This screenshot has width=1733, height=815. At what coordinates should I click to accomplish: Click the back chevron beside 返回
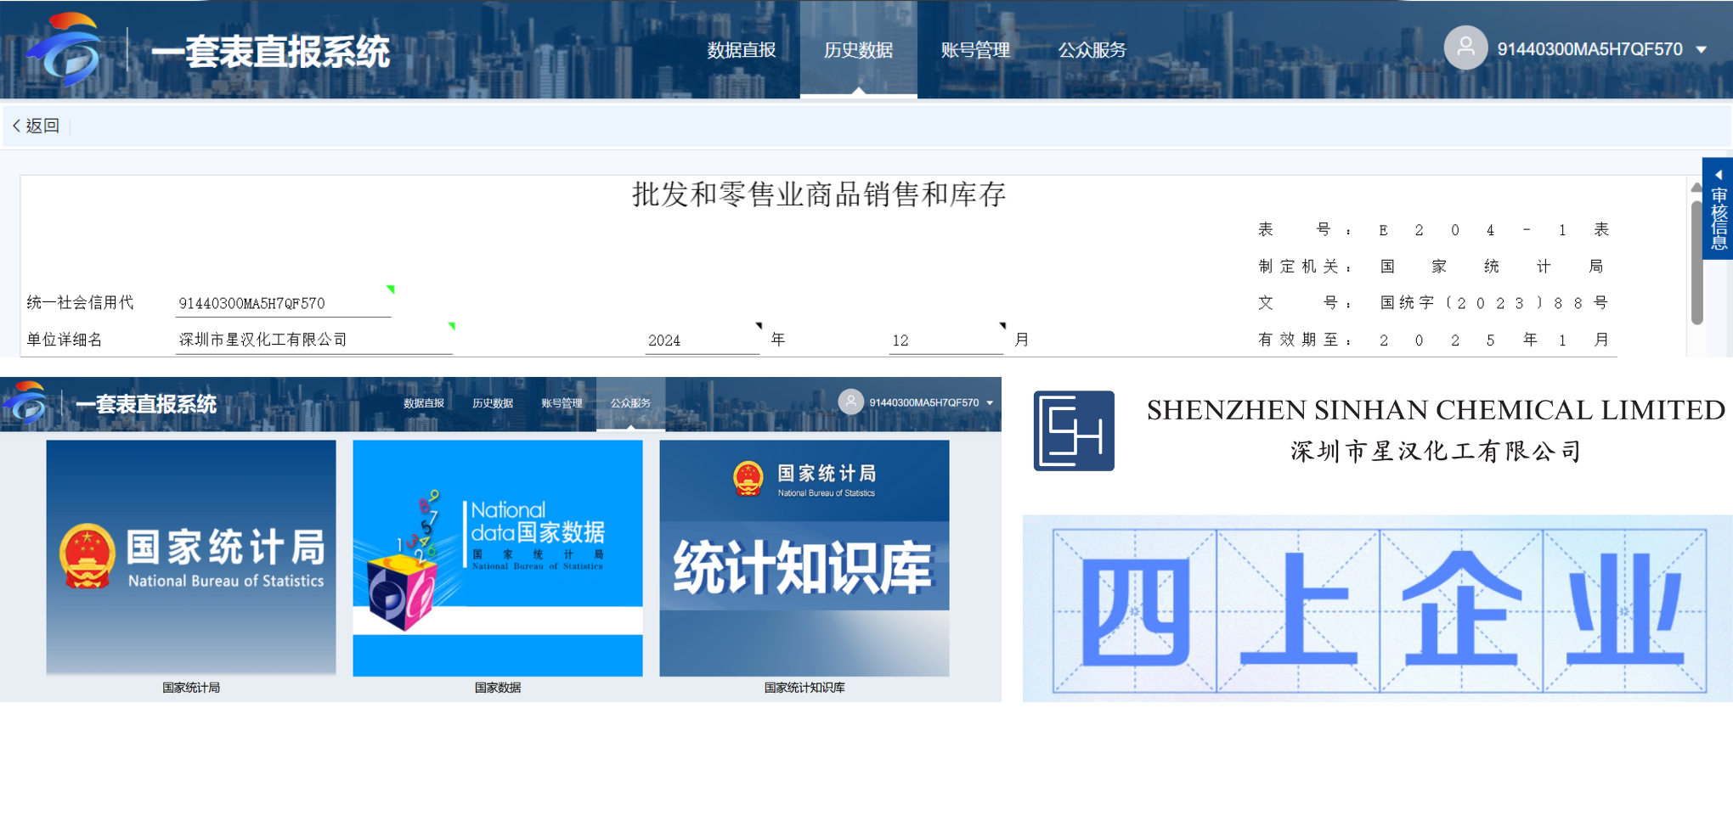pos(16,126)
